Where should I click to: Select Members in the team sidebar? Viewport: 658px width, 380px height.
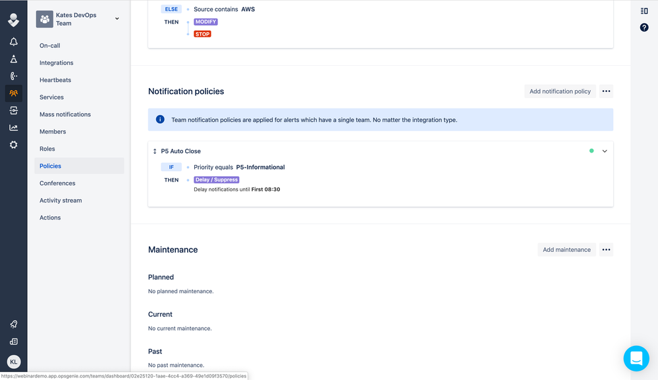(x=53, y=131)
